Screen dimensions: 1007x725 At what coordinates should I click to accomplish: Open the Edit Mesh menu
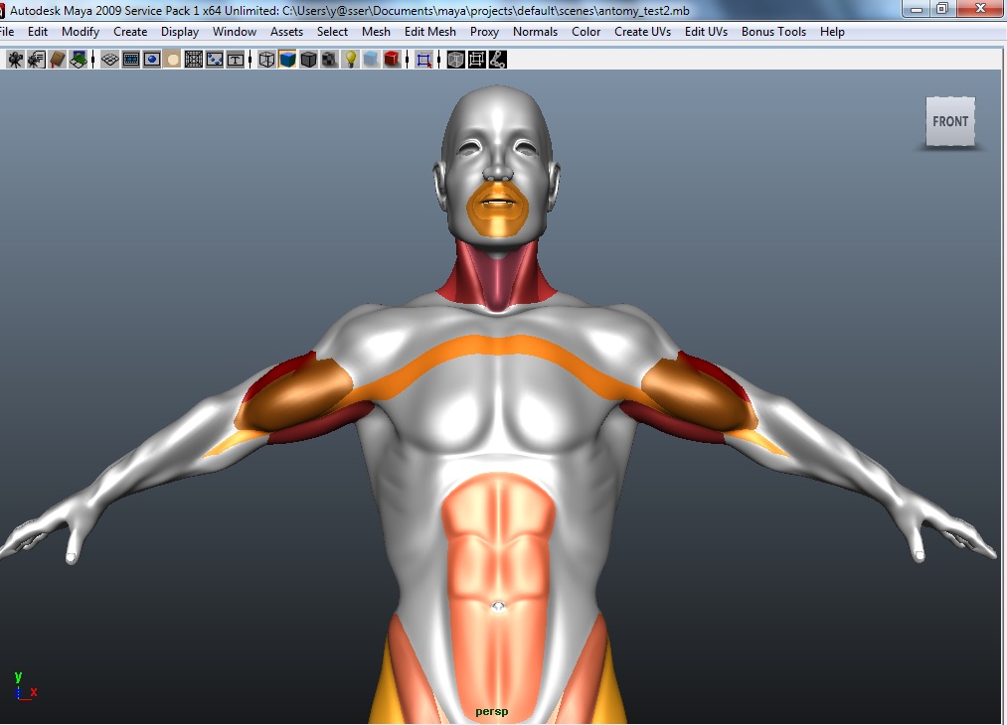pos(429,32)
